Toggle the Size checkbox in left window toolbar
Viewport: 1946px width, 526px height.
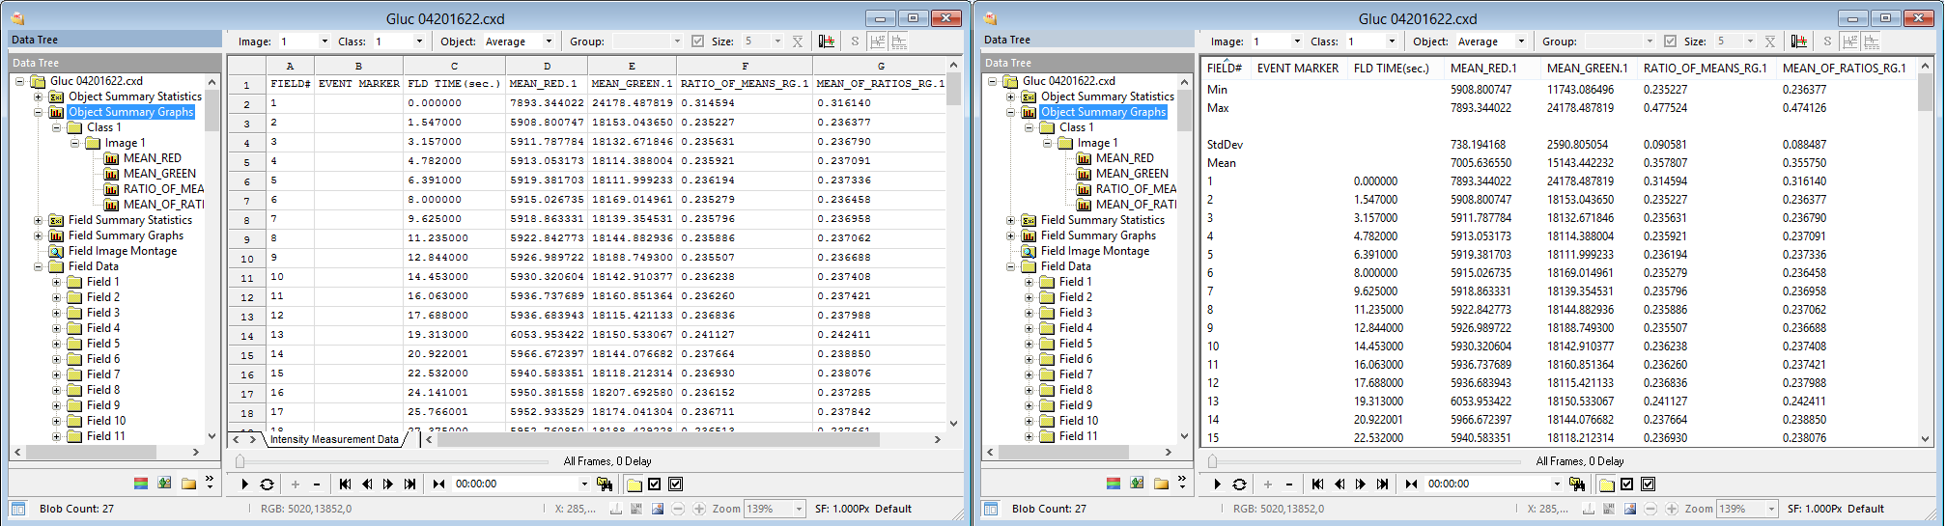click(x=697, y=42)
